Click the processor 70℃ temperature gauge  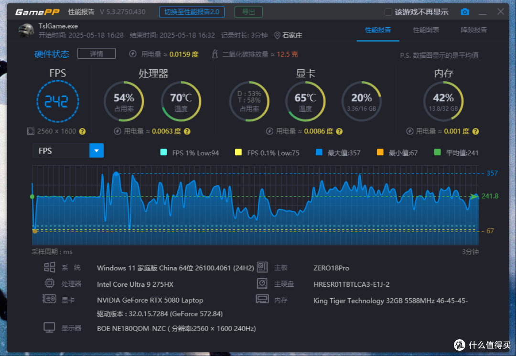(181, 101)
